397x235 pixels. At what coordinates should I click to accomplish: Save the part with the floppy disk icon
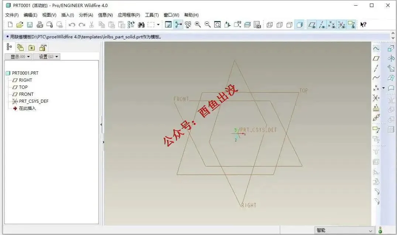30,24
